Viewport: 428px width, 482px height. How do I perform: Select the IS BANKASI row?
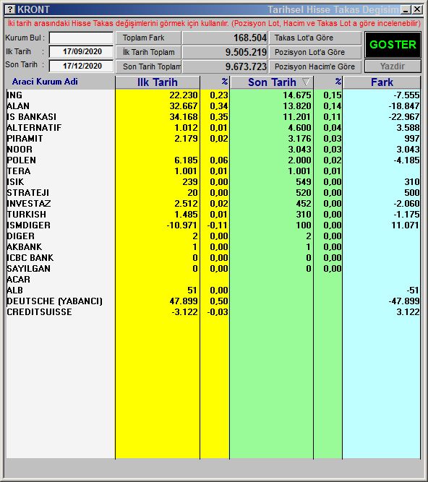pos(213,117)
